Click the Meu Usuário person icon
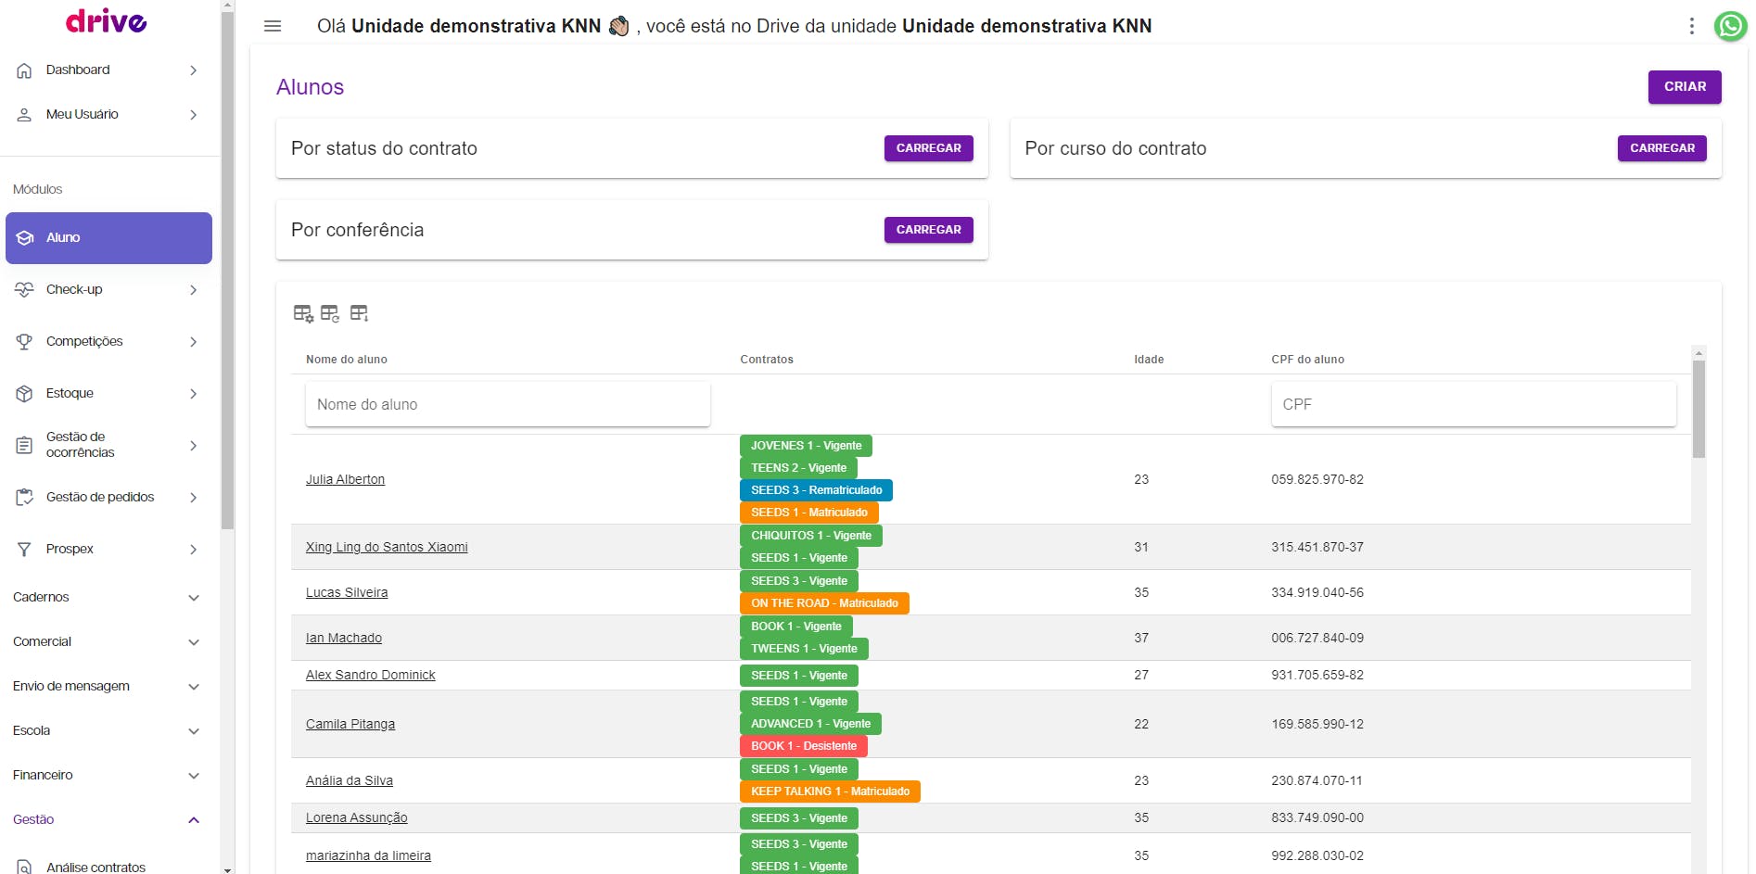 (x=25, y=115)
